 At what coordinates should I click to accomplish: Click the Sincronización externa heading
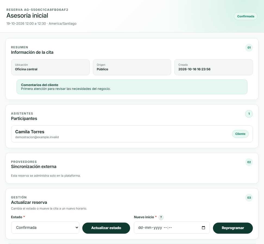(34, 167)
